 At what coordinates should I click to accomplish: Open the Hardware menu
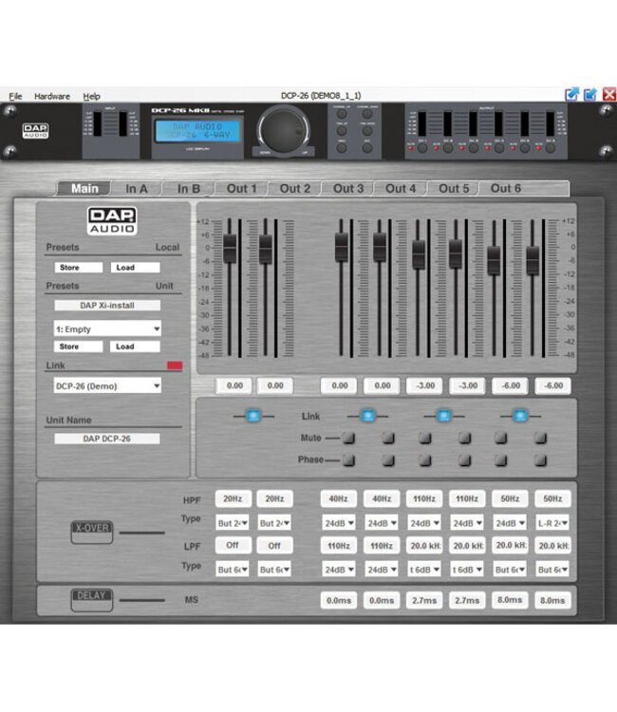pos(52,96)
